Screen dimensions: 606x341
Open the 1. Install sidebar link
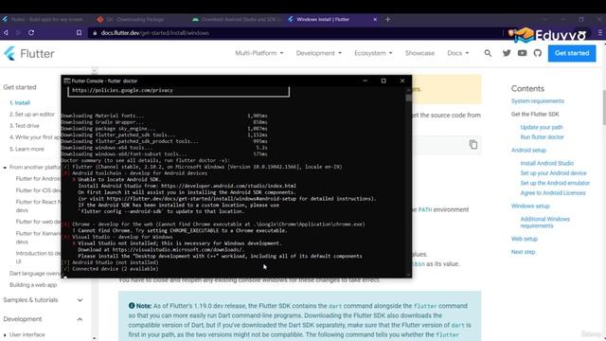point(20,103)
